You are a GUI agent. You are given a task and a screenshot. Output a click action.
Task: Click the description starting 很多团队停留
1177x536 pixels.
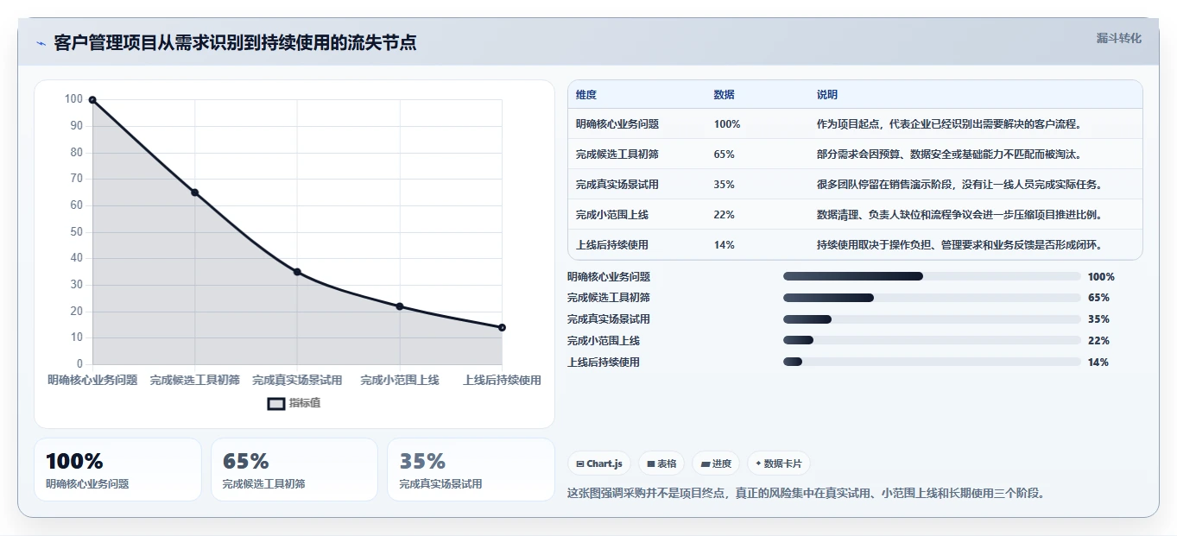pyautogui.click(x=959, y=185)
